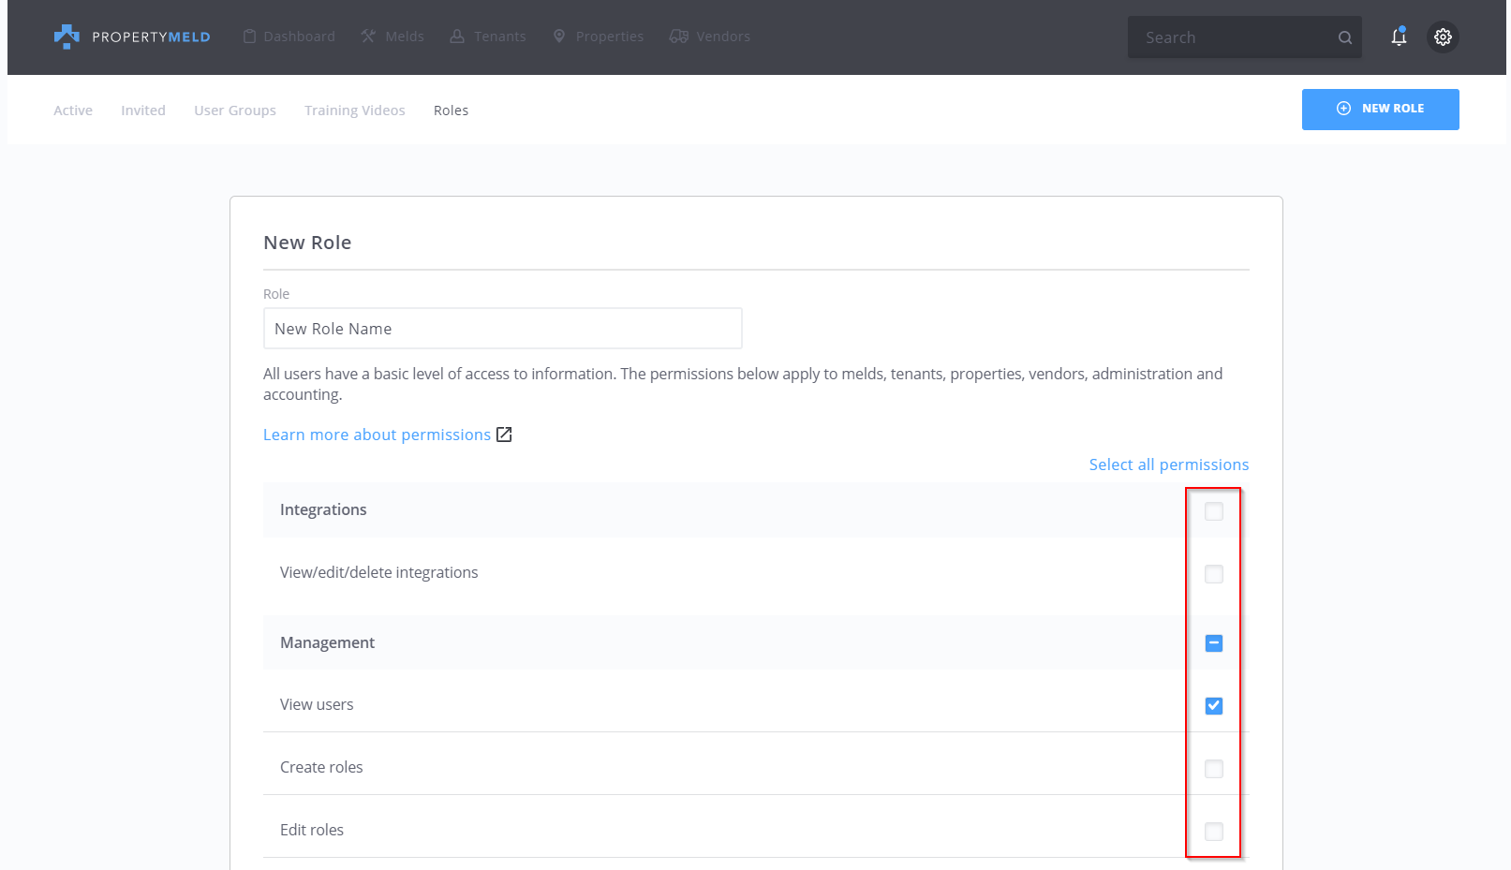This screenshot has width=1511, height=870.
Task: Navigate to the Properties page
Action: [599, 37]
